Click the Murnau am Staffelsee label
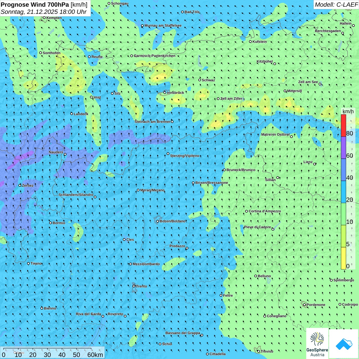The height and width of the screenshot is (359, 359). pyautogui.click(x=163, y=25)
